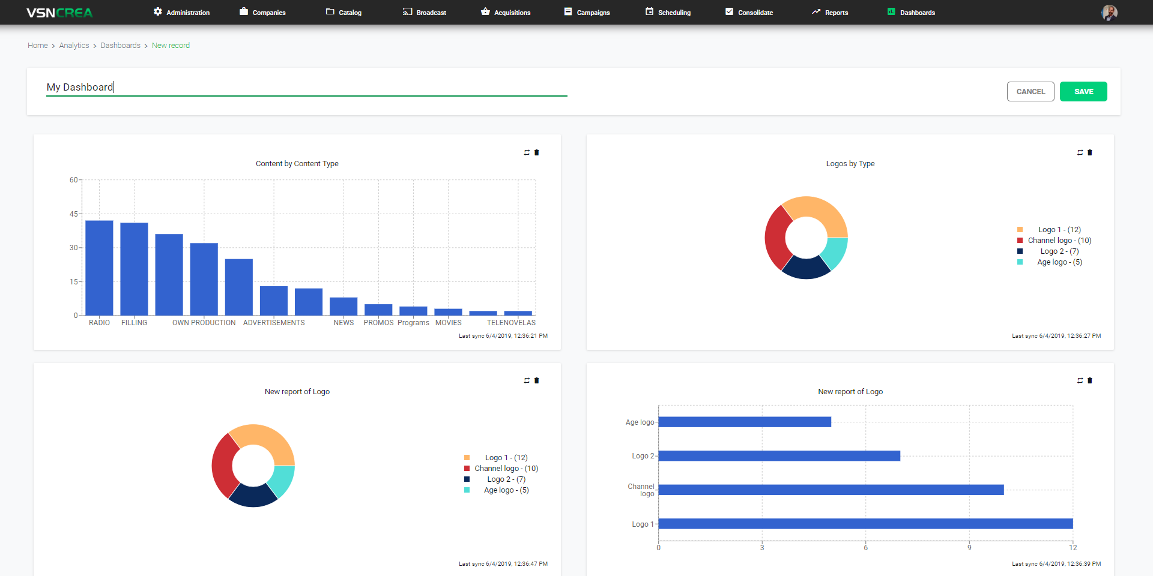Screen dimensions: 1153x576
Task: Click Age logo - (5) legend in lower donut widget
Action: click(506, 490)
